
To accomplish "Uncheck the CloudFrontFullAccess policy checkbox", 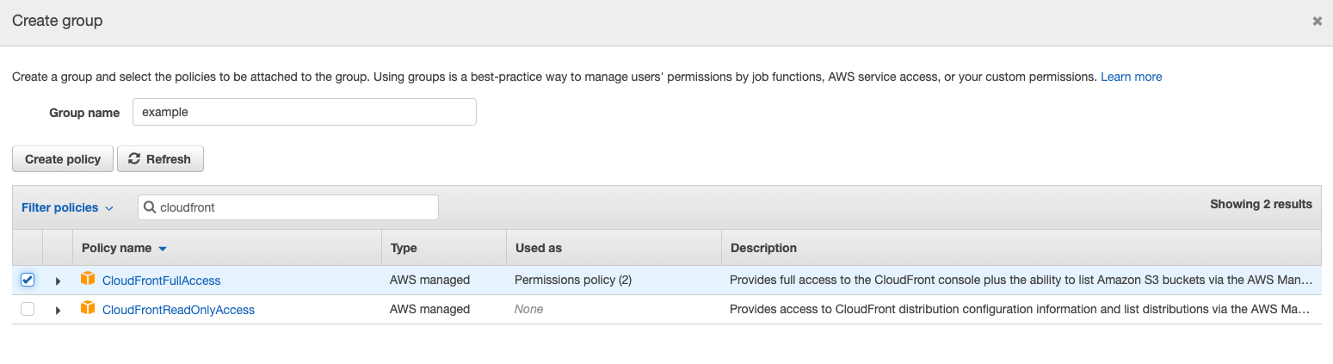I will coord(28,280).
